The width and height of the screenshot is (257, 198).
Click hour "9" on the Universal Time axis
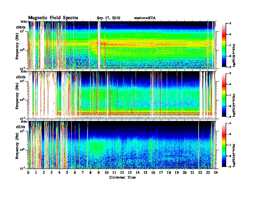click(x=99, y=172)
